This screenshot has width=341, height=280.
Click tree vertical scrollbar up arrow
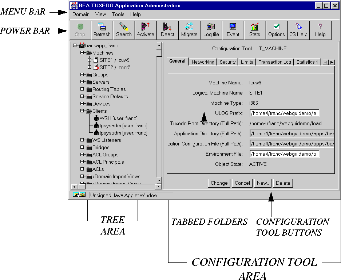point(159,45)
